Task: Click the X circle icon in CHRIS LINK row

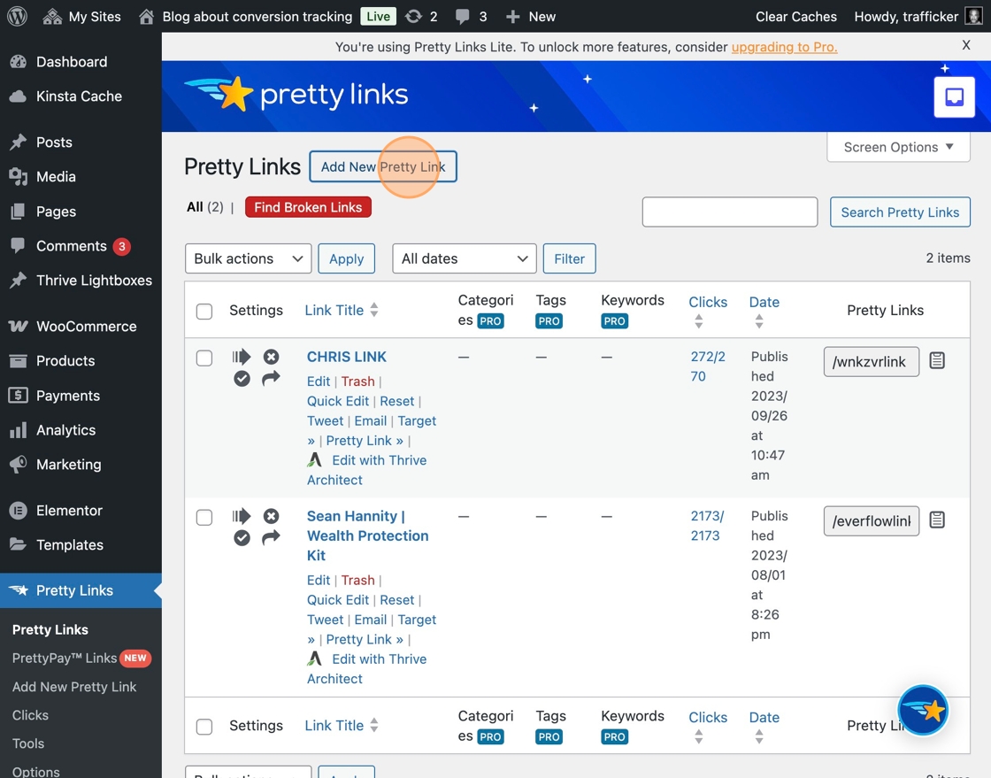Action: 271,357
